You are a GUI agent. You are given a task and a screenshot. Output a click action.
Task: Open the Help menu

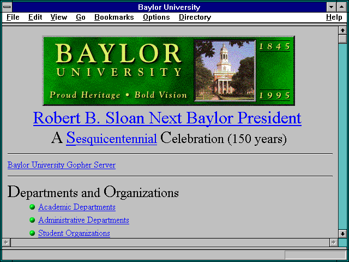pyautogui.click(x=334, y=17)
